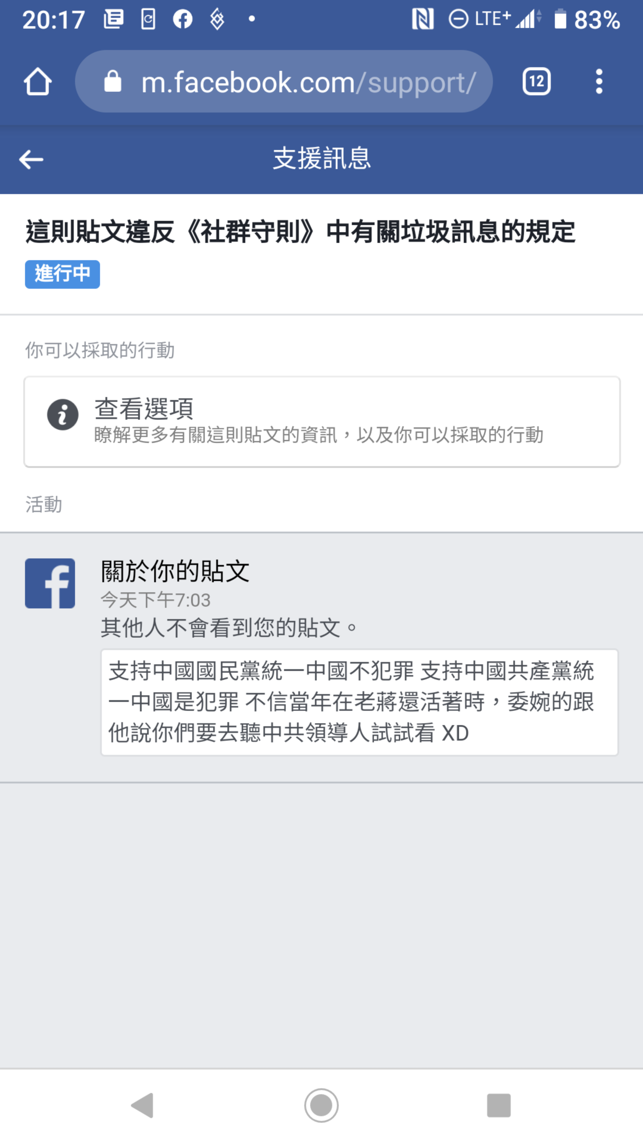Viewport: 643px width, 1143px height.
Task: Tap the browser home icon
Action: pos(38,82)
